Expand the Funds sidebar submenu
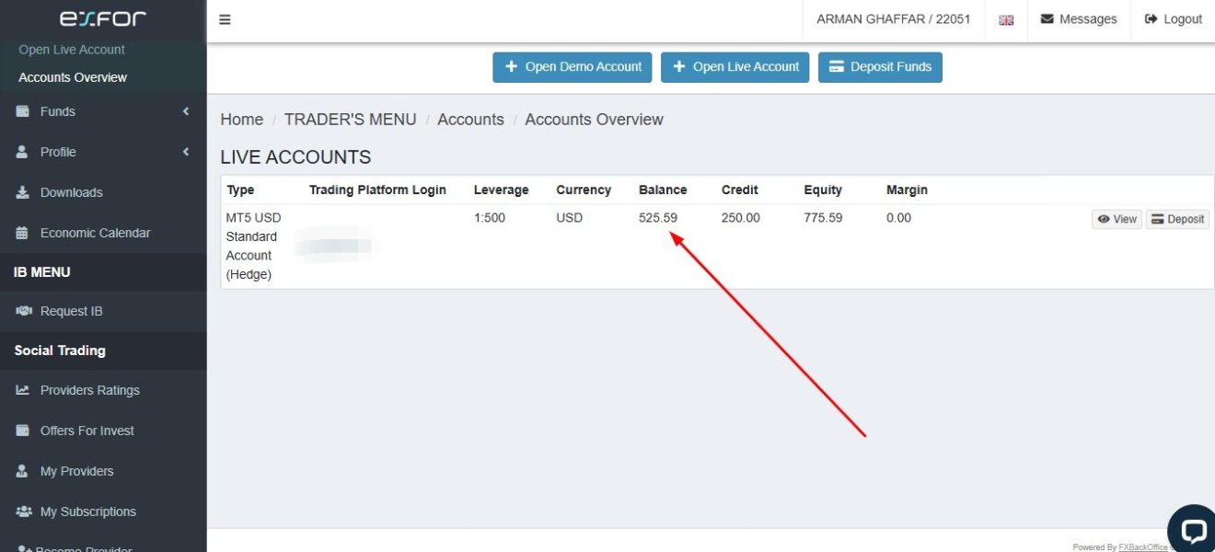This screenshot has width=1215, height=552. (103, 111)
